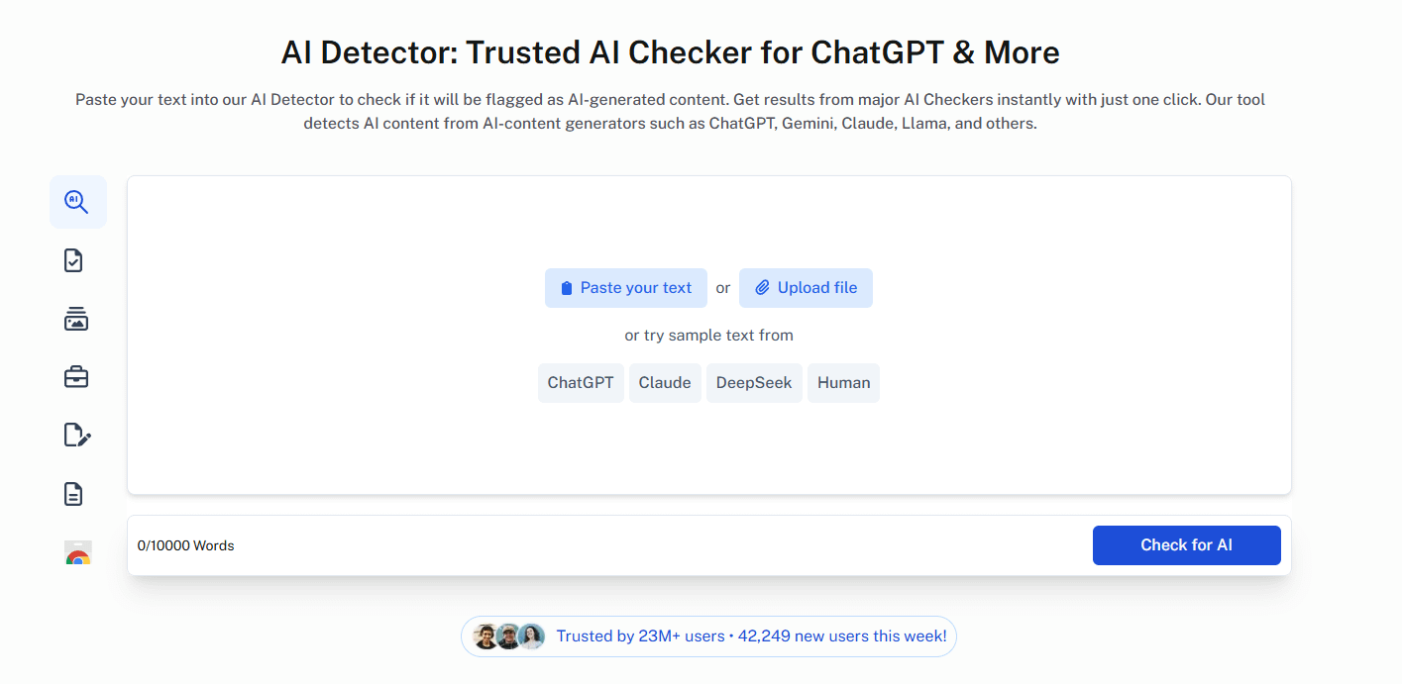Select the AI detector magnifier icon in sidebar
1402x684 pixels.
coord(77,202)
